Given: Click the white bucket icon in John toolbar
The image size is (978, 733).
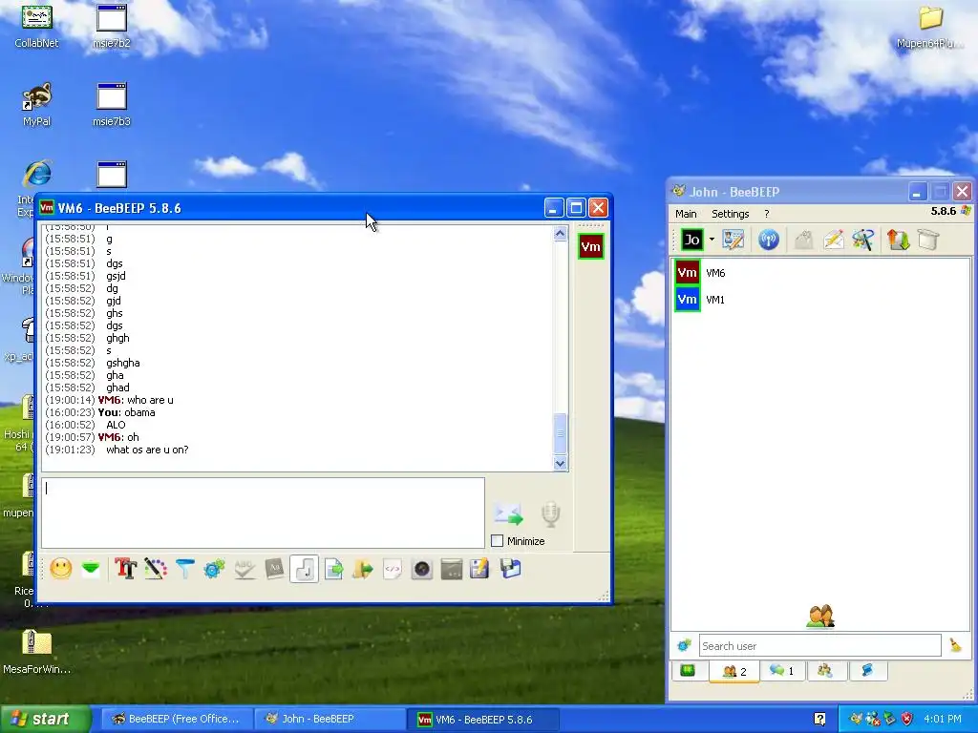Looking at the screenshot, I should pos(928,240).
